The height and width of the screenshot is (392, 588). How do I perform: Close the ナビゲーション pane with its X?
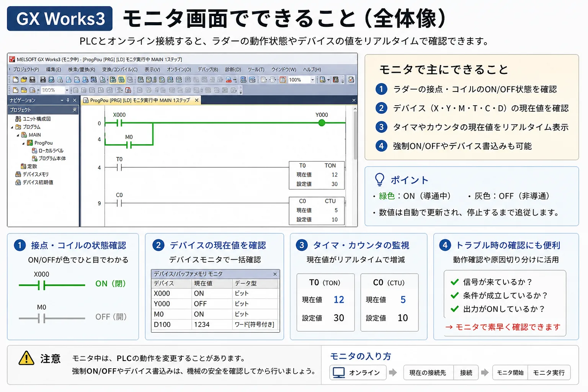(x=75, y=100)
